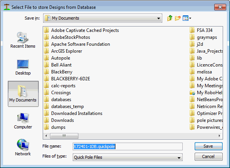Viewport: 230px width, 168px height.
Task: Click the horizontal scrollbar thumb
Action: [64, 136]
